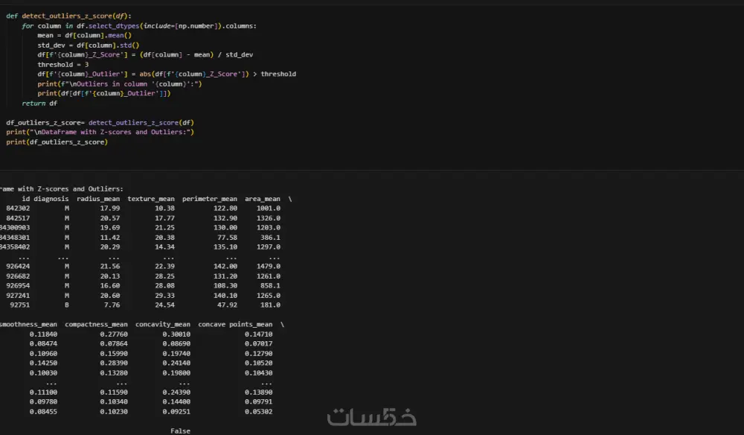Click the 'area_mean' column header
This screenshot has height=435, width=744.
263,199
